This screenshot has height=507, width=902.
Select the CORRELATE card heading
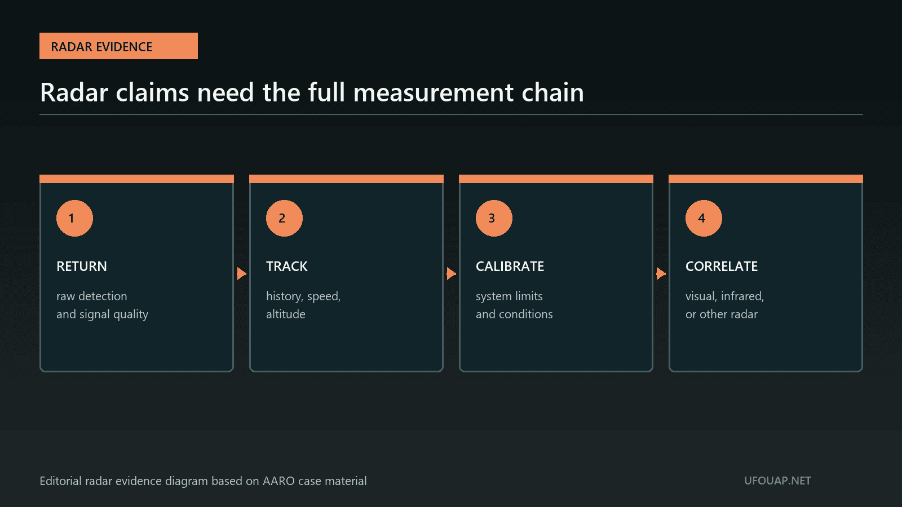click(722, 266)
